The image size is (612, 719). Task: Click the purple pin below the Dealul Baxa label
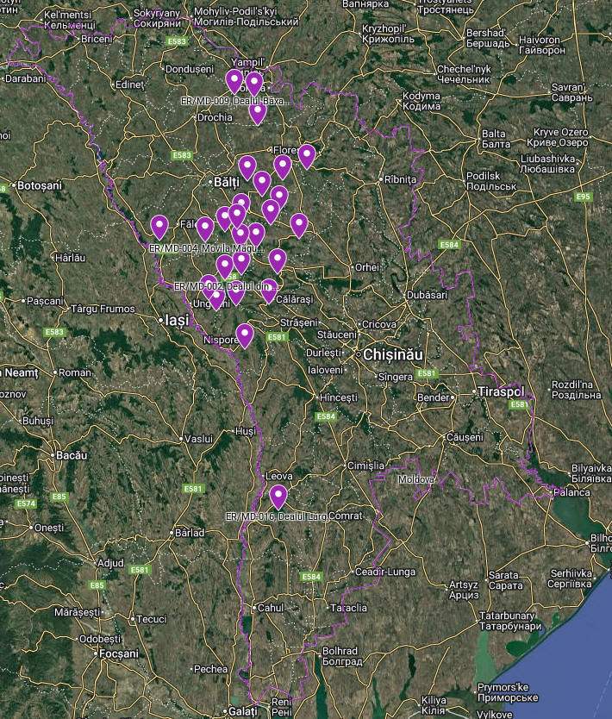257,112
